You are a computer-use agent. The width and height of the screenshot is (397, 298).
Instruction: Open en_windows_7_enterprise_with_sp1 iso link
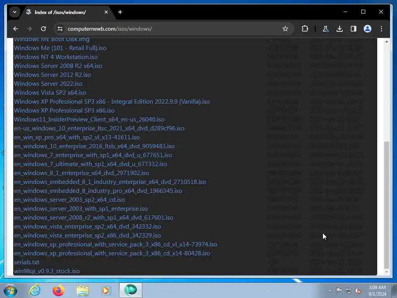(x=93, y=155)
